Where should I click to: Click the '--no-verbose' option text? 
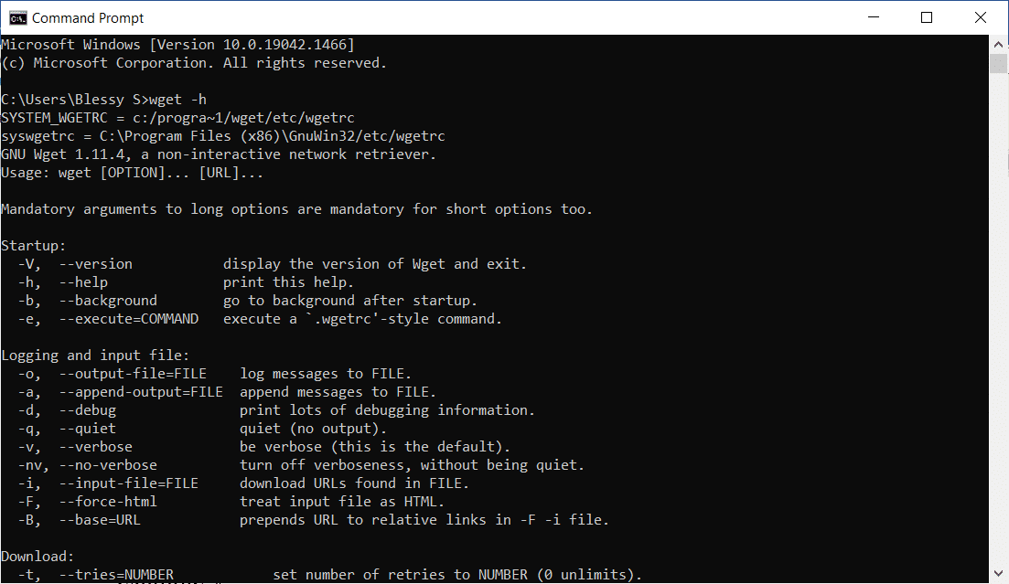click(x=108, y=465)
